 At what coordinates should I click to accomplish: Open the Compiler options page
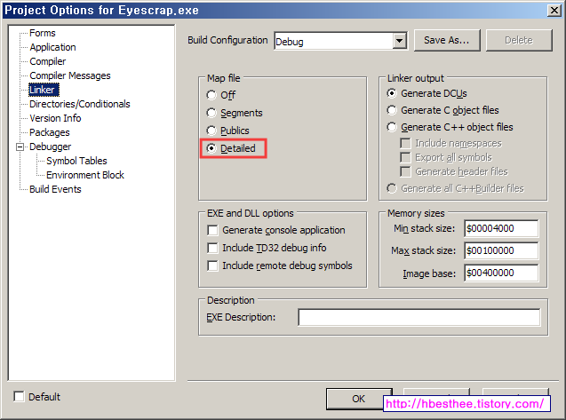point(48,61)
